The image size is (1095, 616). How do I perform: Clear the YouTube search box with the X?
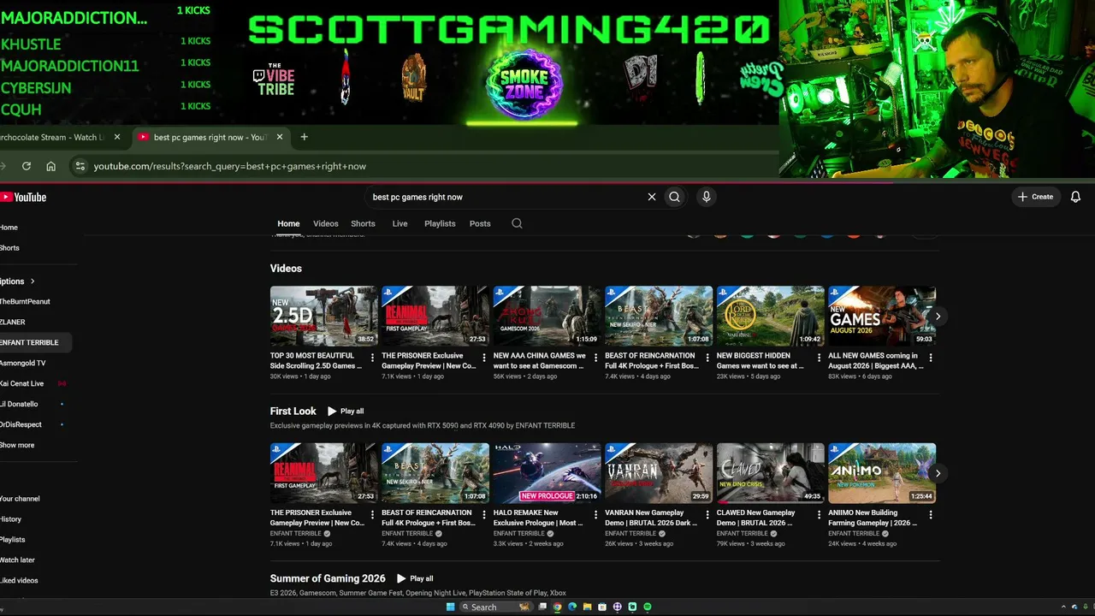pyautogui.click(x=652, y=197)
